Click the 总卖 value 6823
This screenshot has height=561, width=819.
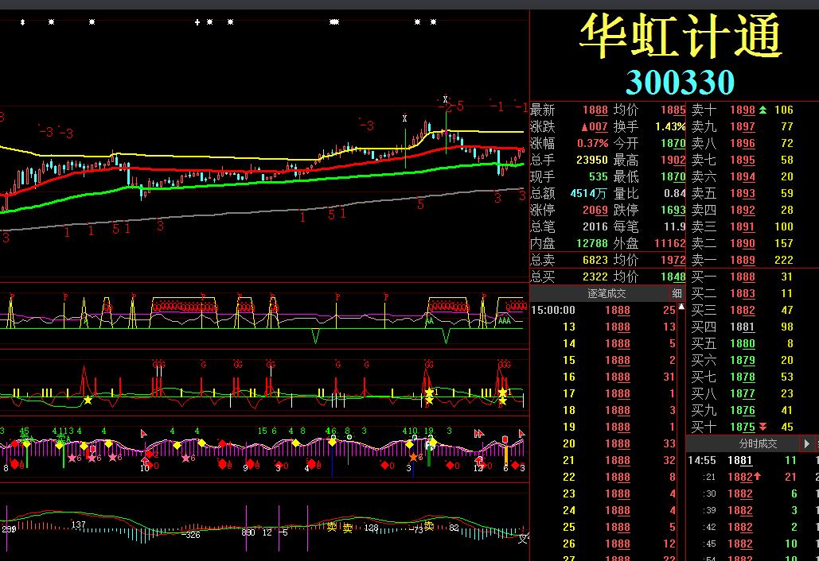[595, 260]
